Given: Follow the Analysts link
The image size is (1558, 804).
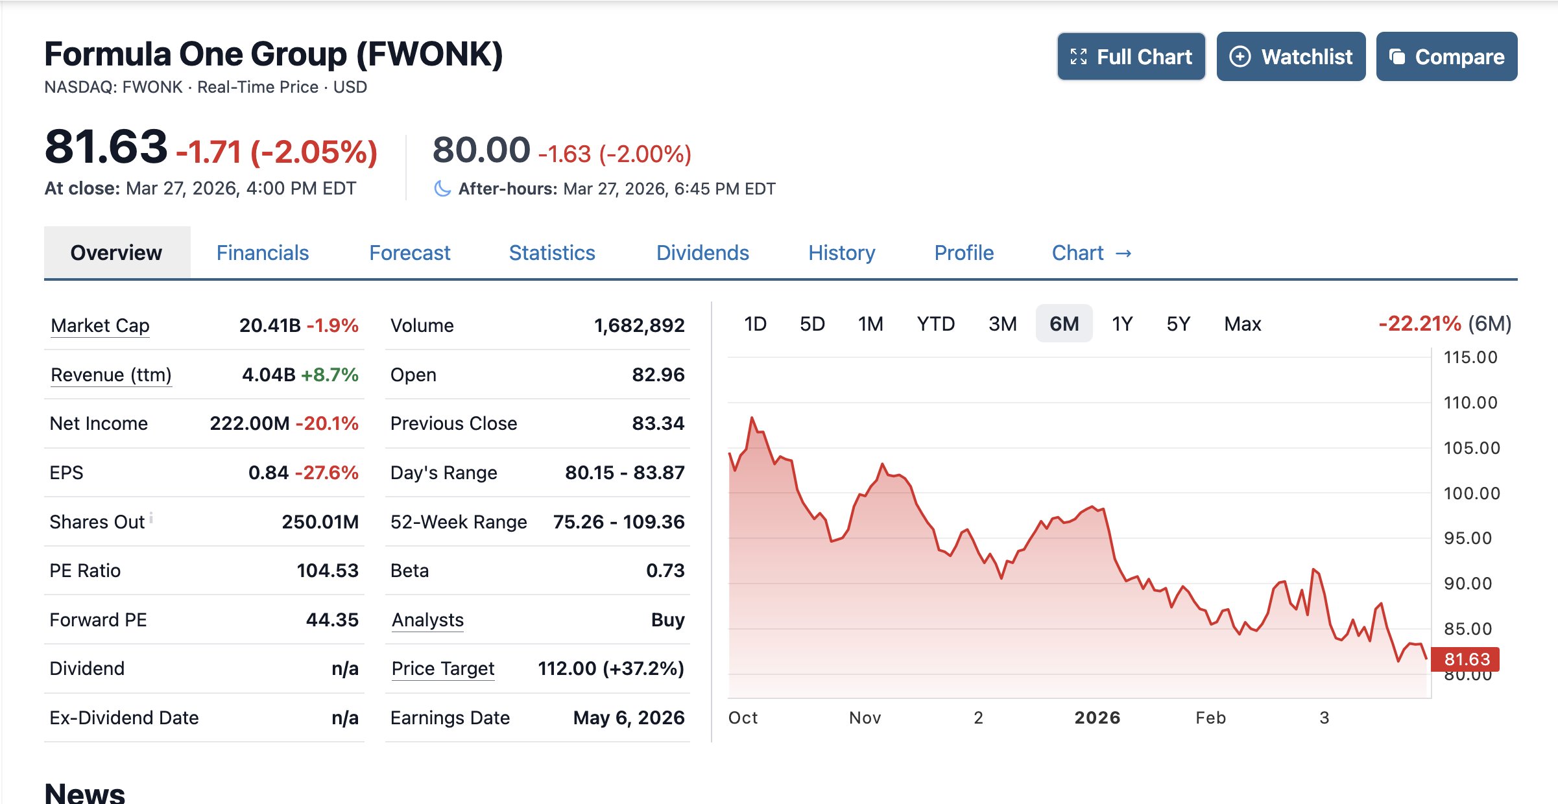Looking at the screenshot, I should coord(427,620).
